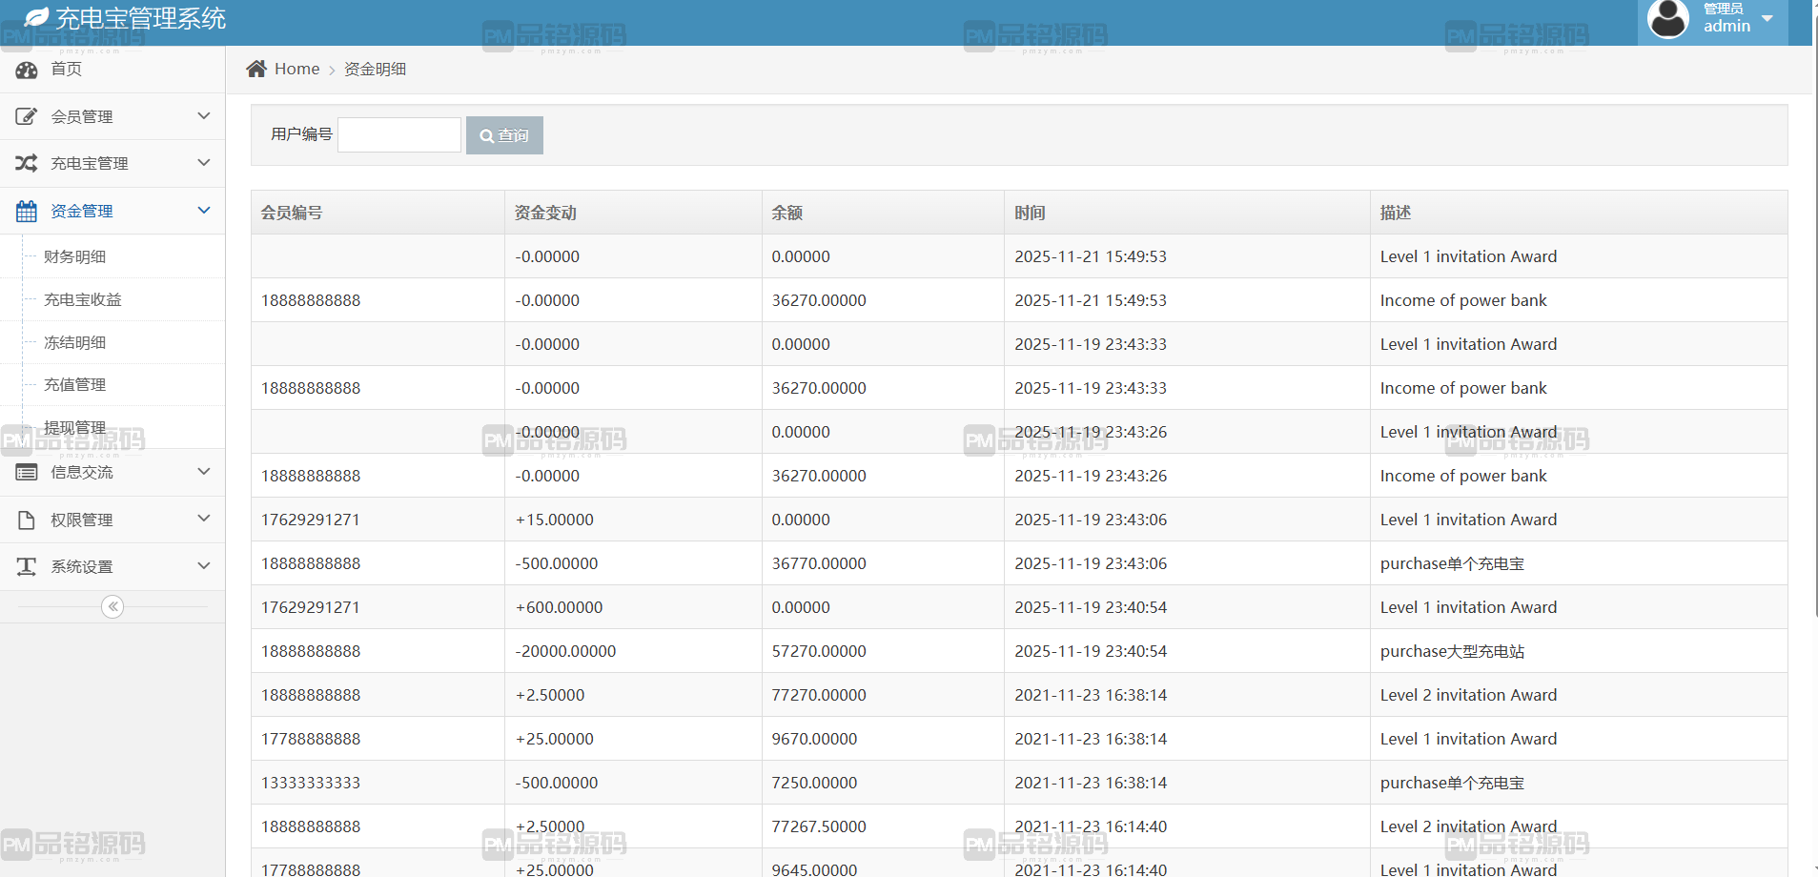Focus the 用户编号 input field
This screenshot has width=1818, height=877.
pyautogui.click(x=399, y=135)
